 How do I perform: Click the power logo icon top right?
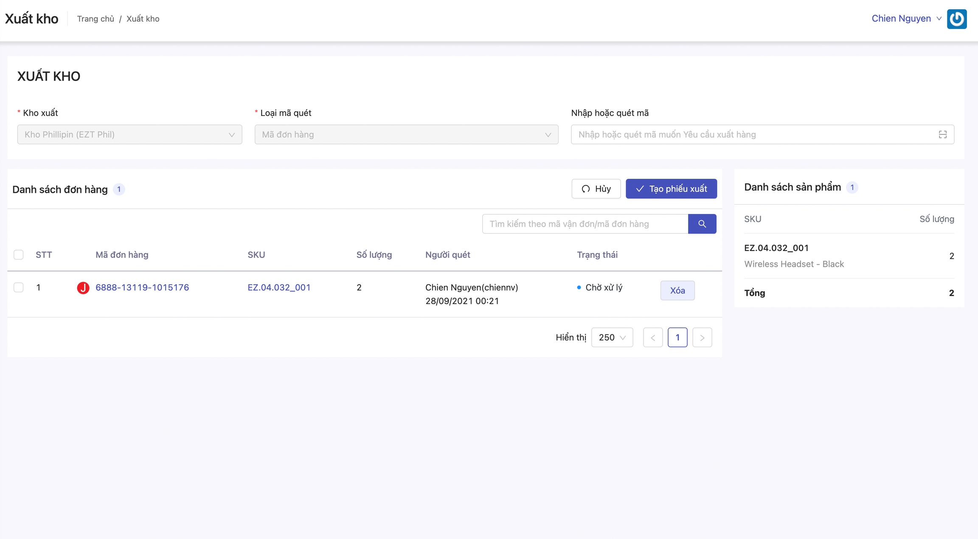pyautogui.click(x=956, y=19)
